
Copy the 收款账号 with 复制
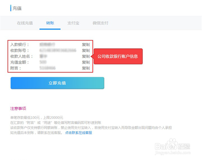tap(86, 50)
